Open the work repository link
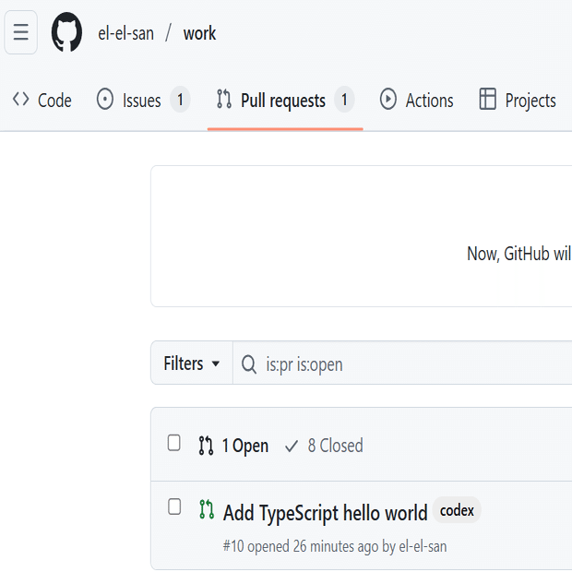The image size is (572, 572). pyautogui.click(x=199, y=33)
